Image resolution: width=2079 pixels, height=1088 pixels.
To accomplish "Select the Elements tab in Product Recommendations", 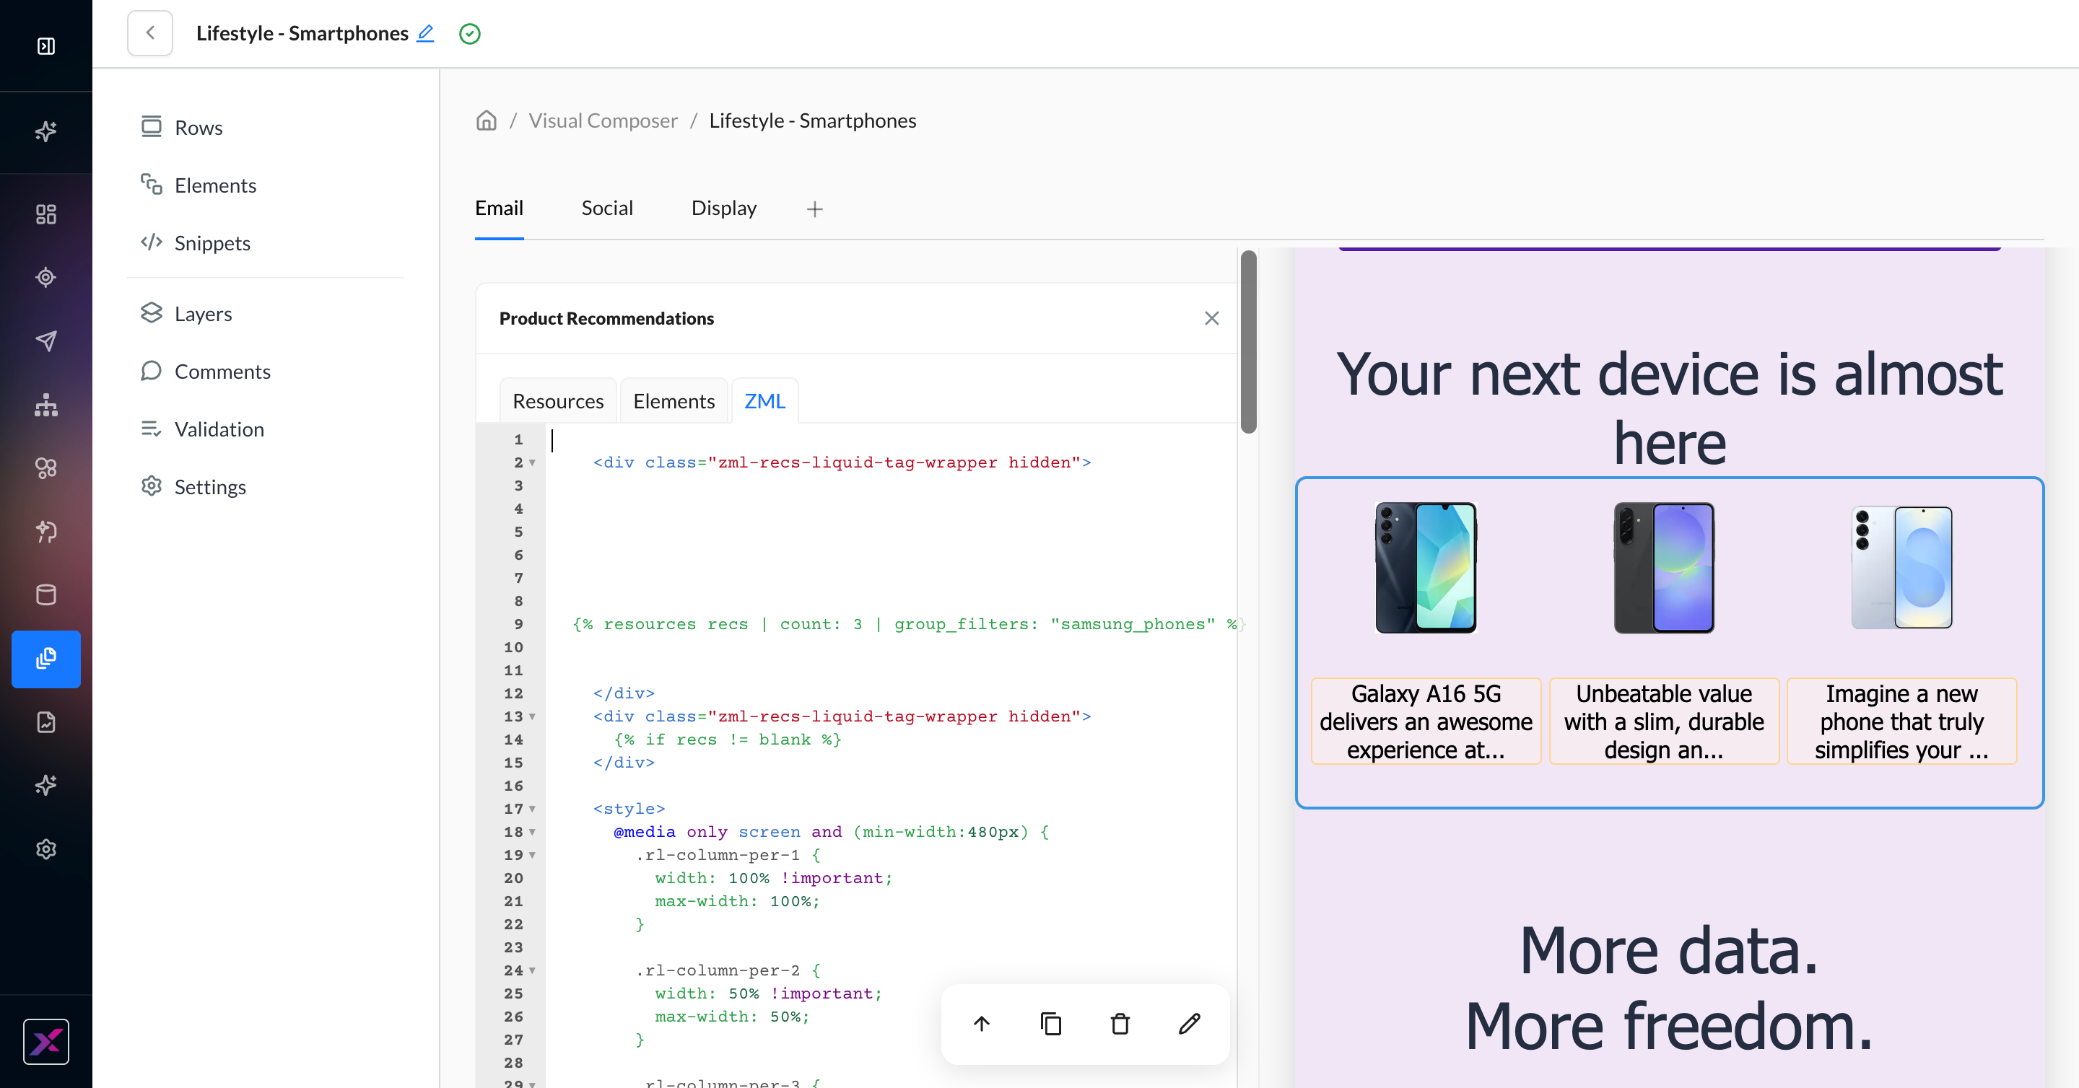I will click(674, 401).
